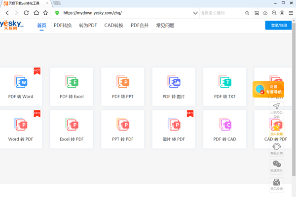
Task: Open the Word 转 PDF converter
Action: coord(21,129)
